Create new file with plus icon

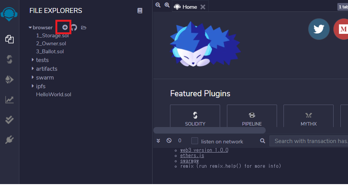coord(65,27)
